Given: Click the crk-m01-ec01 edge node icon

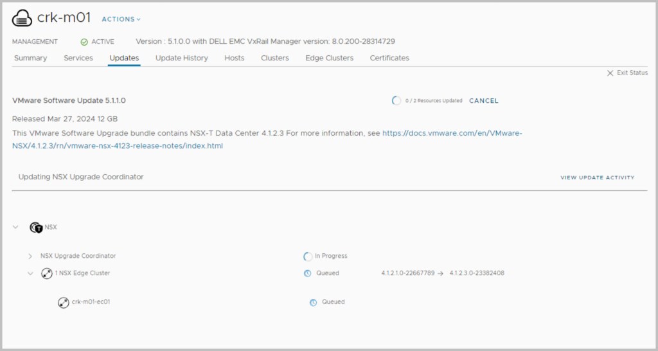Looking at the screenshot, I should click(63, 302).
